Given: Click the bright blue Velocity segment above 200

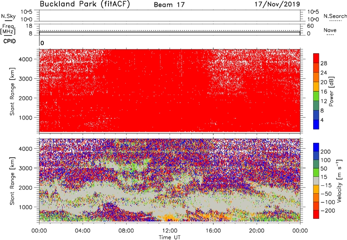Looking at the screenshot, I should (x=316, y=147).
